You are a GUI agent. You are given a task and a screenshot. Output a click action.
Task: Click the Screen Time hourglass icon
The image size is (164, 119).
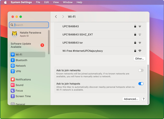[13, 96]
